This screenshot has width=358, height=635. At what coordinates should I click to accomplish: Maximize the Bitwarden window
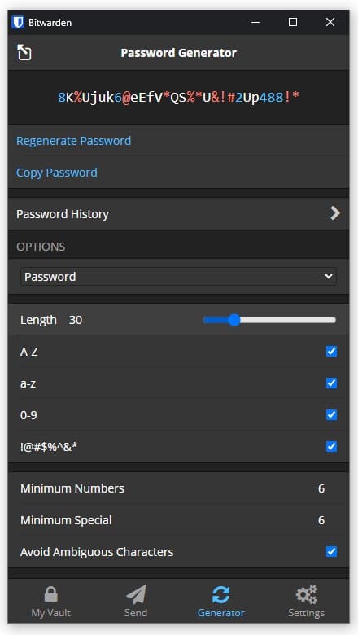point(293,22)
